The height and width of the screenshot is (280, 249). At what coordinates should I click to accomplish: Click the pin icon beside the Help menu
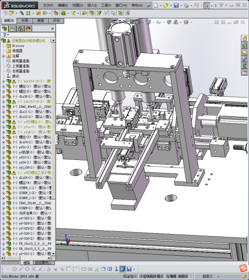coord(148,5)
